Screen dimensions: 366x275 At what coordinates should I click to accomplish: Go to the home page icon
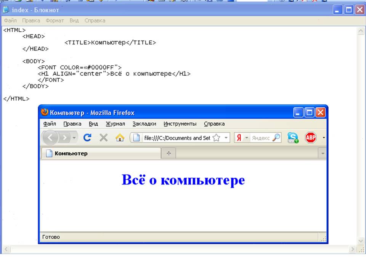click(120, 138)
